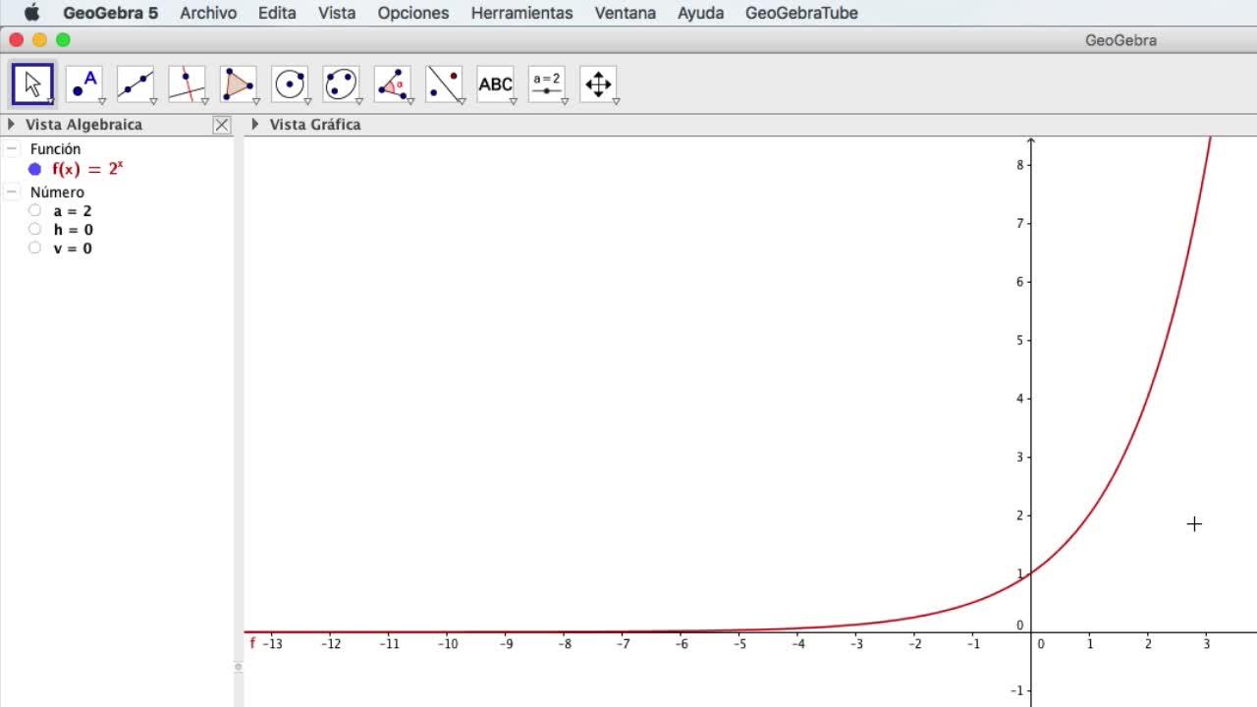The image size is (1257, 707).
Task: Select the f(x) = 2^x entry
Action: [88, 169]
